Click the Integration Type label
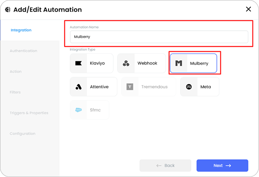259x177 pixels. [82, 49]
